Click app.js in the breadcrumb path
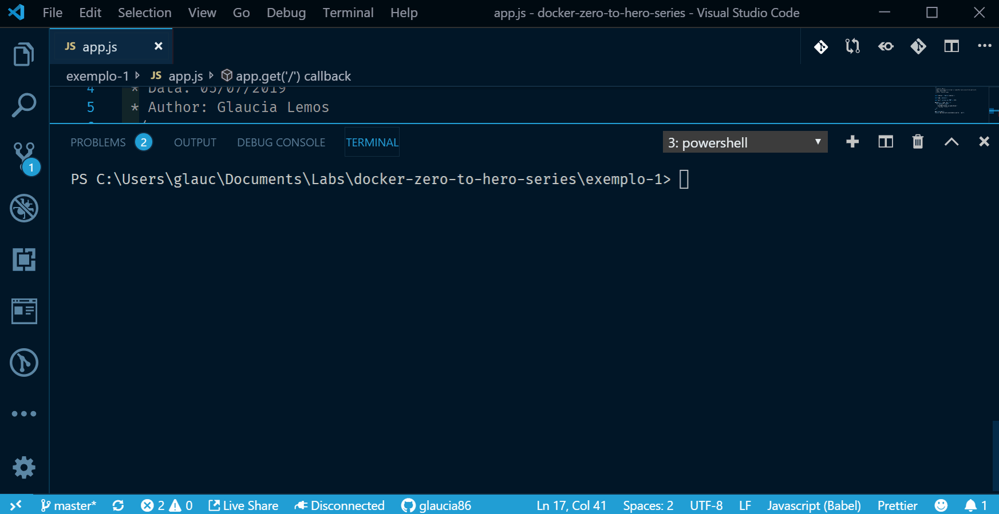This screenshot has width=999, height=514. [x=185, y=76]
